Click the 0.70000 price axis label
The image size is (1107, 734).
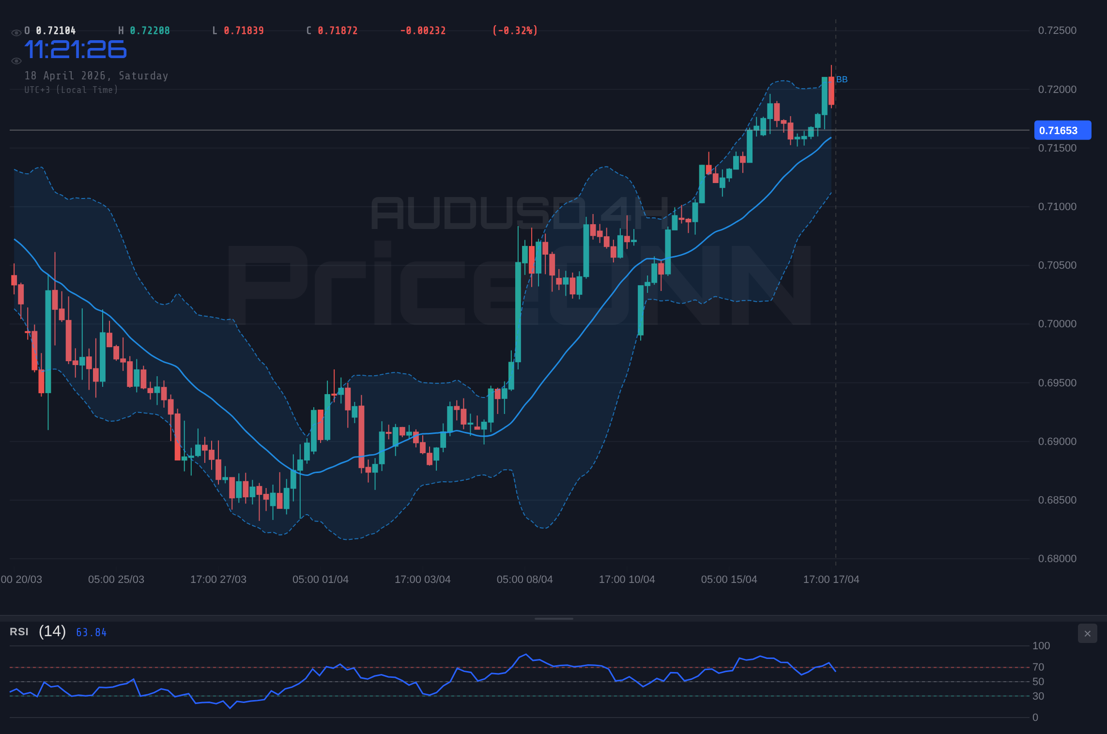point(1057,324)
